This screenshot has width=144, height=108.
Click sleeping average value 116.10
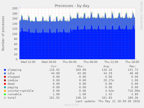107,70
